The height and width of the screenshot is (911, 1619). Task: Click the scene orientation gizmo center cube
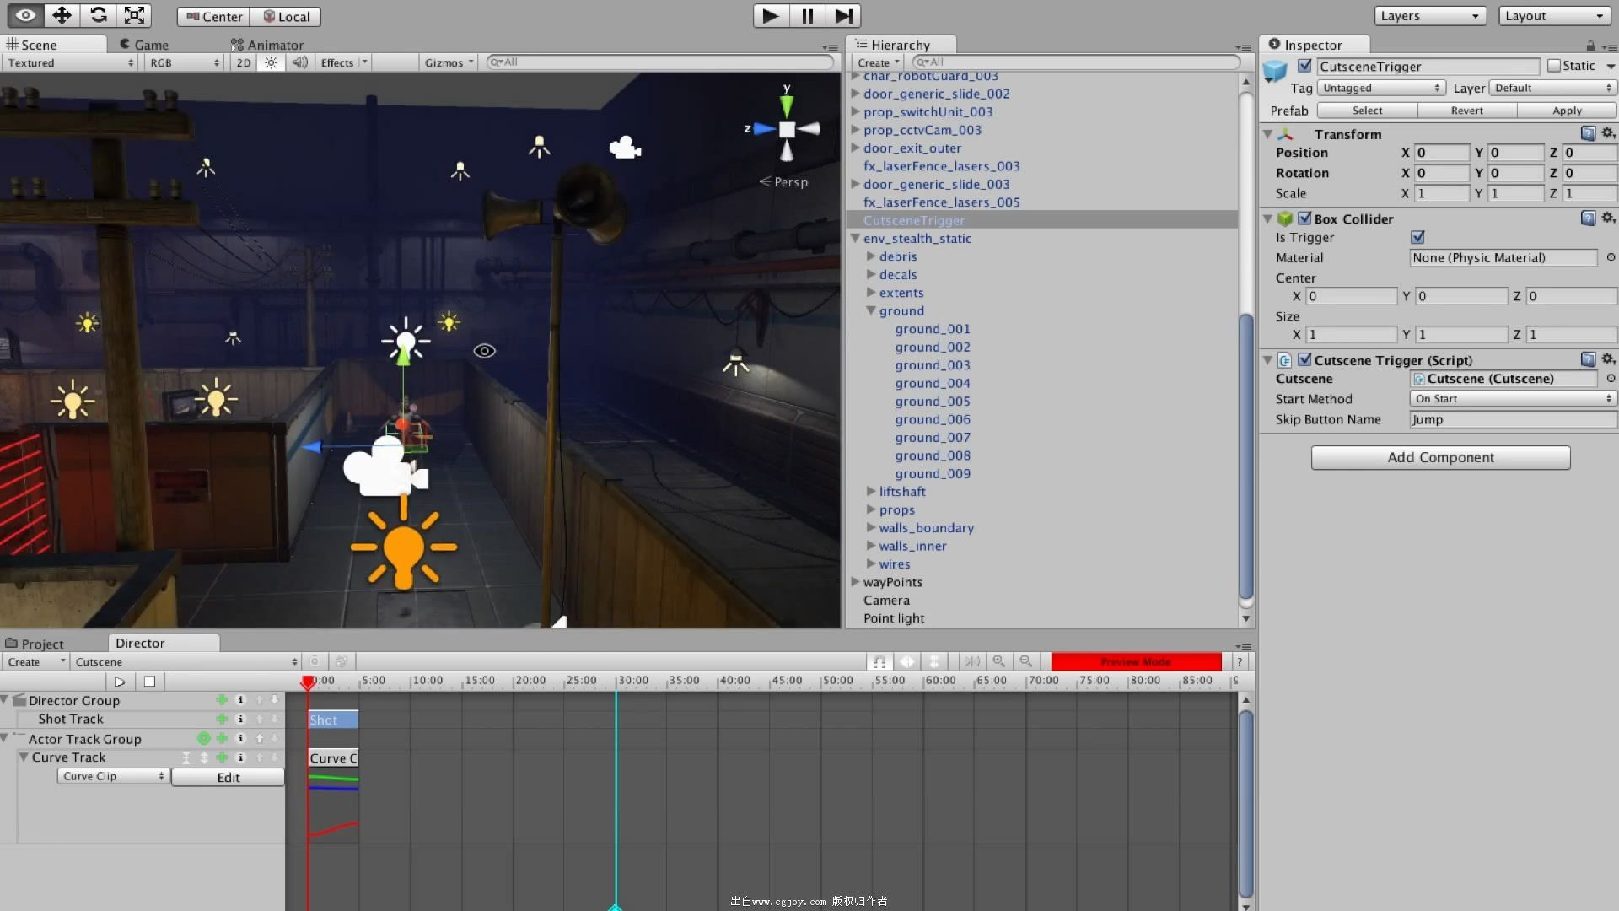click(x=787, y=129)
